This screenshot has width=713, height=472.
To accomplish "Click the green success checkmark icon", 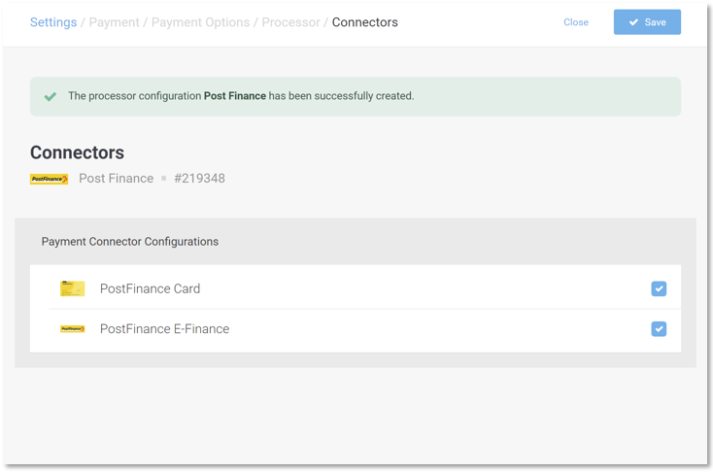I will coord(51,96).
